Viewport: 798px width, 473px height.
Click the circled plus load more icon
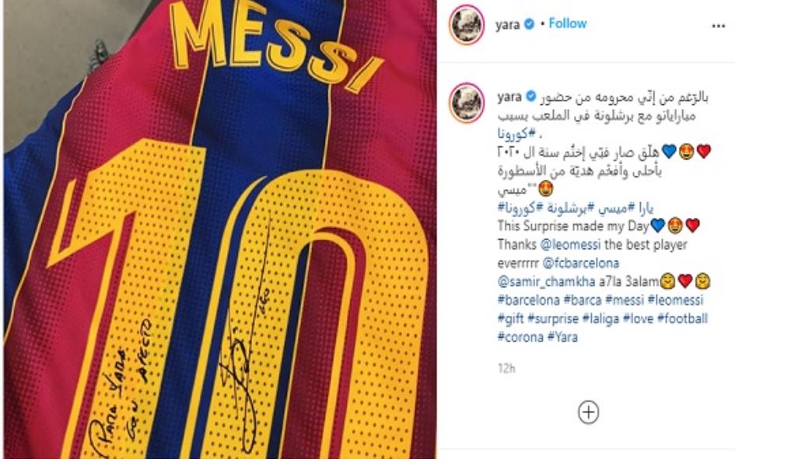[x=588, y=412]
